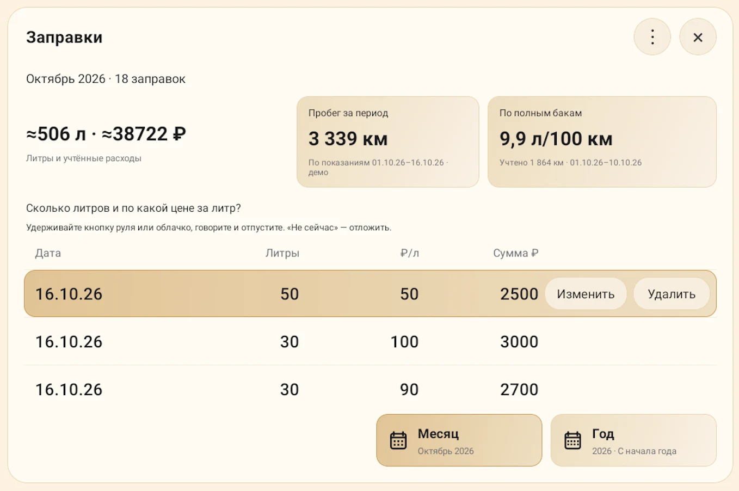Click the Октябрь 2026 · 18 заправок subtitle
The image size is (739, 491).
pyautogui.click(x=106, y=79)
